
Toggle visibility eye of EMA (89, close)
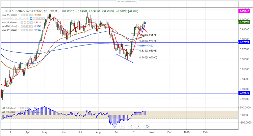click(x=22, y=30)
